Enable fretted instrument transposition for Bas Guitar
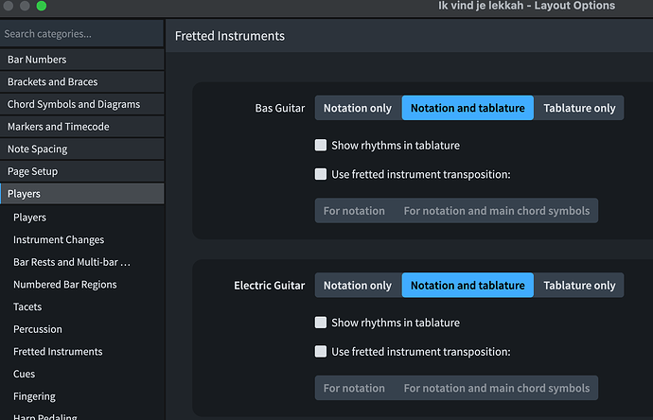Viewport: 653px width, 420px height. tap(322, 174)
